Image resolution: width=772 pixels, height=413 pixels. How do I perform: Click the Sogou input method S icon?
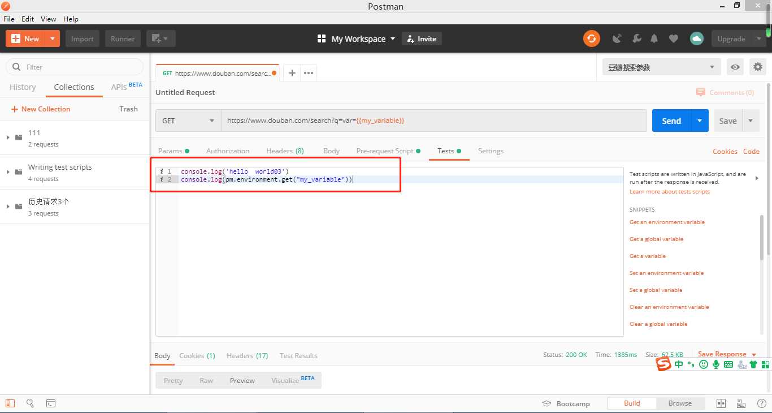(x=663, y=364)
